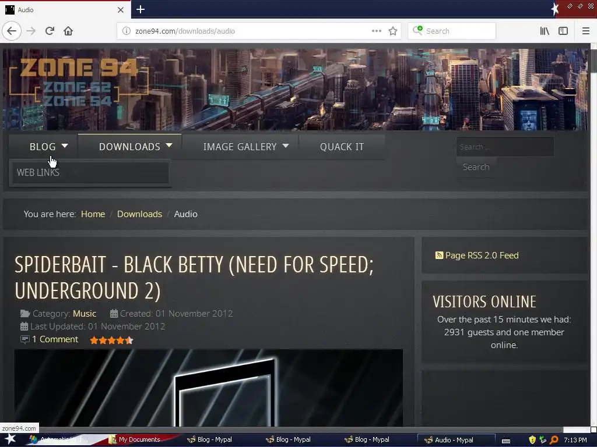Select the Web Links menu entry
Image resolution: width=597 pixels, height=447 pixels.
tap(90, 172)
